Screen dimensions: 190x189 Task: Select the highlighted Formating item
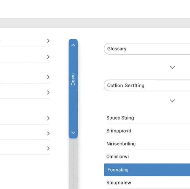(147, 170)
